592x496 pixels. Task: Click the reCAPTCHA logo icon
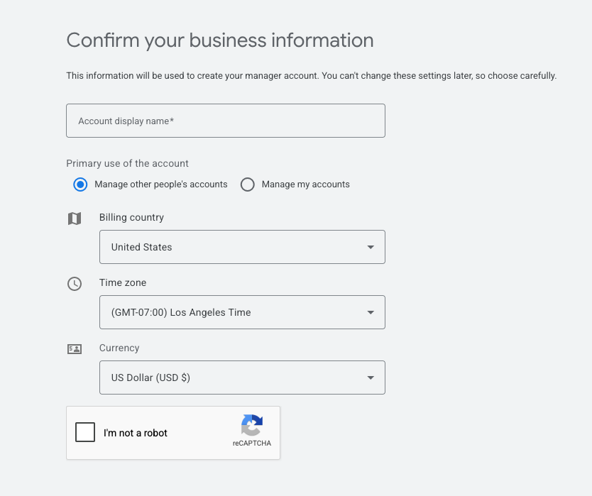click(x=252, y=426)
